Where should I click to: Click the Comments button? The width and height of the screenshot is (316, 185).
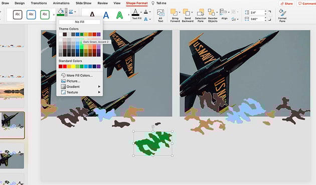pyautogui.click(x=307, y=3)
